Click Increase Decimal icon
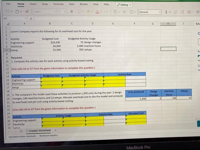 click(x=175, y=12)
